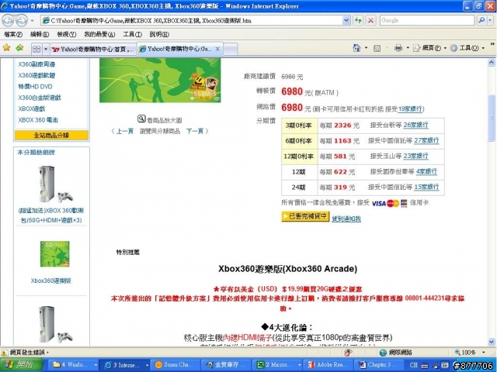Expand the address bar history dropdown
The width and height of the screenshot is (497, 372).
(x=346, y=21)
